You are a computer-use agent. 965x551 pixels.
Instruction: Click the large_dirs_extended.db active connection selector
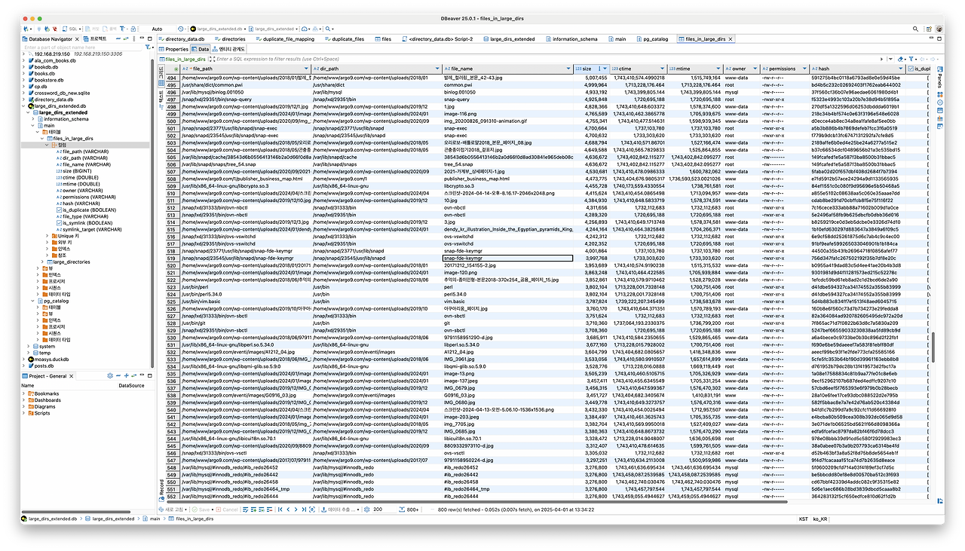[x=219, y=29]
